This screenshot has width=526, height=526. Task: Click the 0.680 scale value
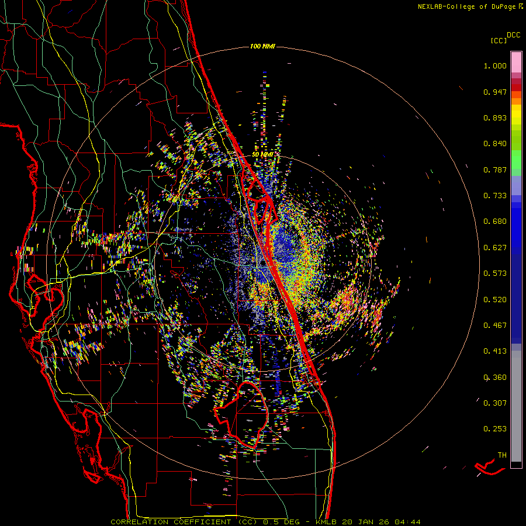tap(495, 222)
